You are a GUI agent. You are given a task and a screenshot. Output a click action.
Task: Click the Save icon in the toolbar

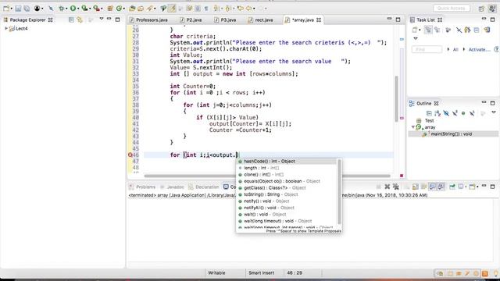pos(18,9)
